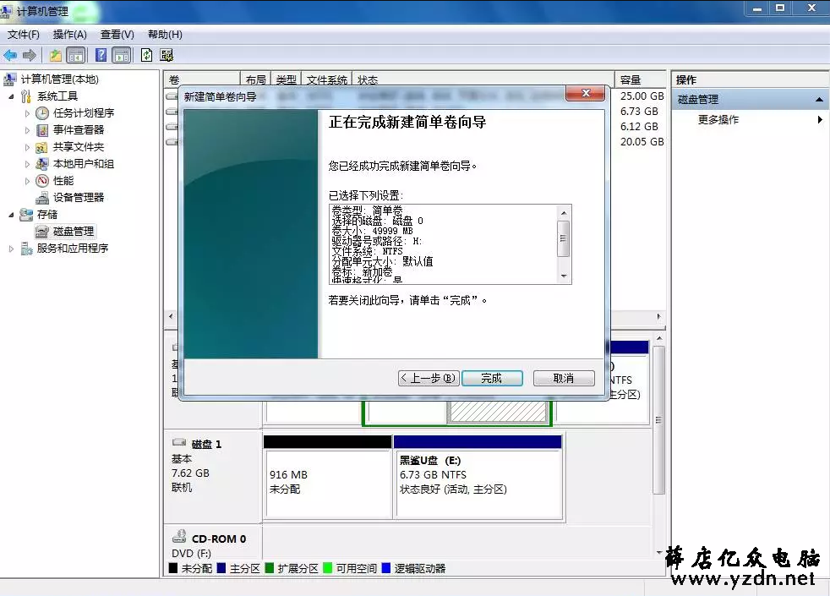
Task: Click the disk settings toolbar icon
Action: coord(167,55)
